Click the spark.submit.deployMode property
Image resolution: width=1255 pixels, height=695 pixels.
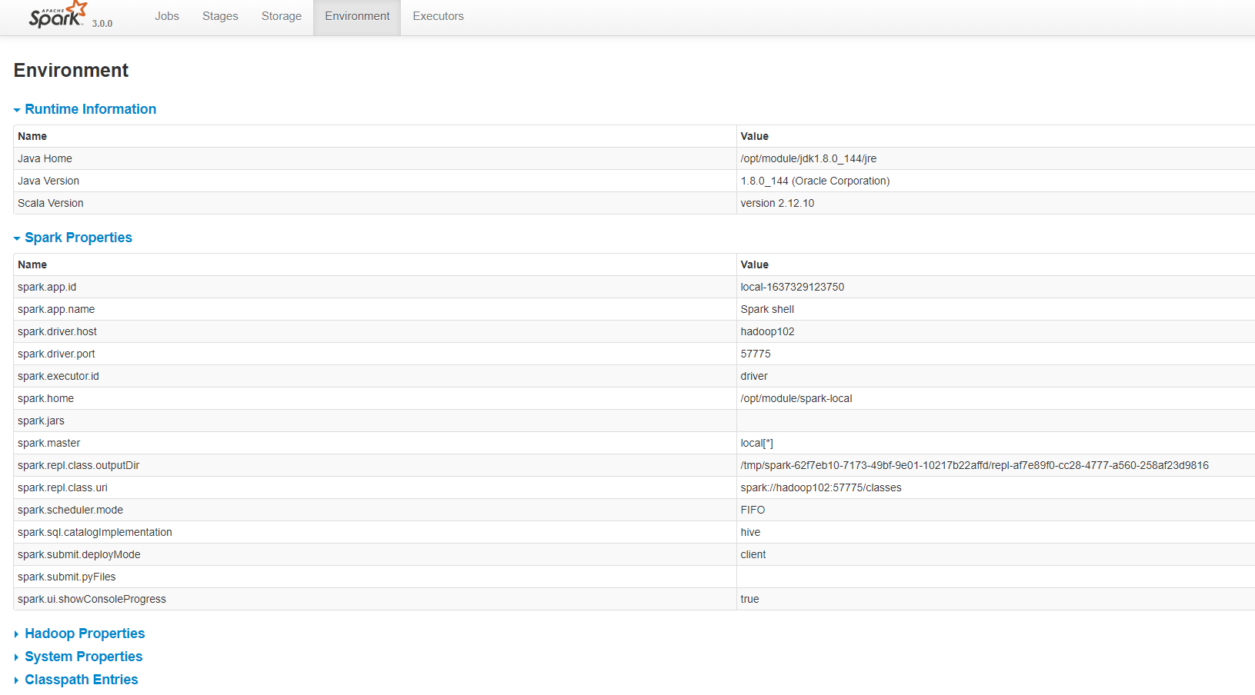click(79, 554)
